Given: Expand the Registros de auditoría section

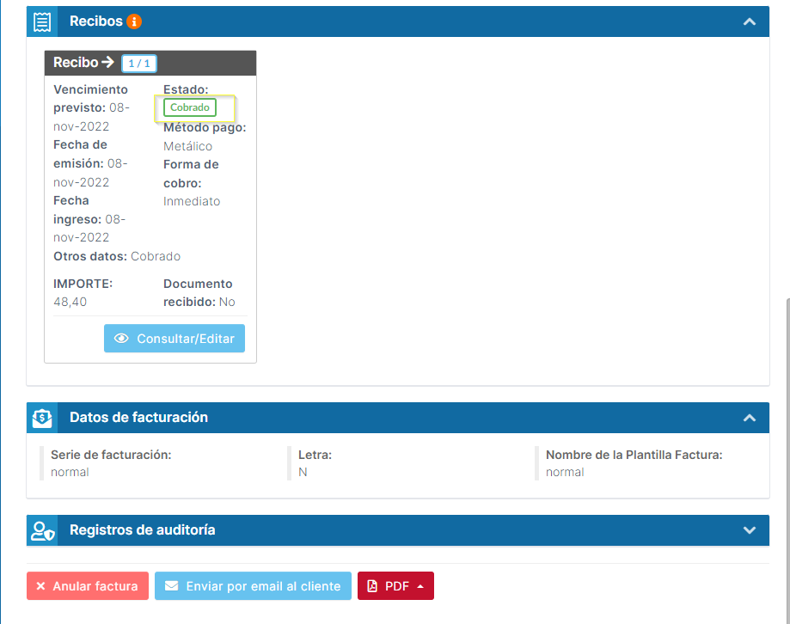Looking at the screenshot, I should [x=750, y=530].
